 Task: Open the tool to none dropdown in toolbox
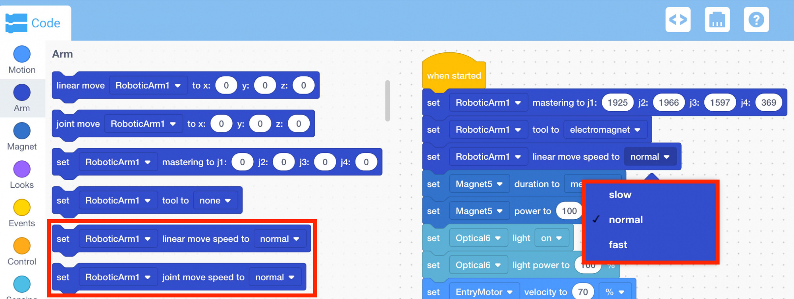pyautogui.click(x=215, y=201)
